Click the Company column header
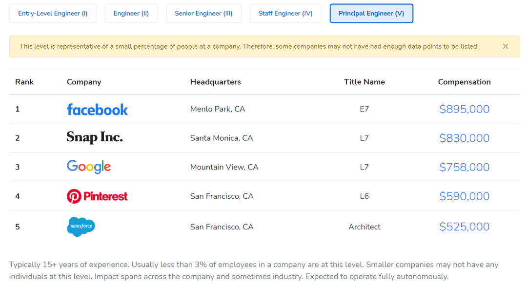527x284 pixels. (x=84, y=82)
